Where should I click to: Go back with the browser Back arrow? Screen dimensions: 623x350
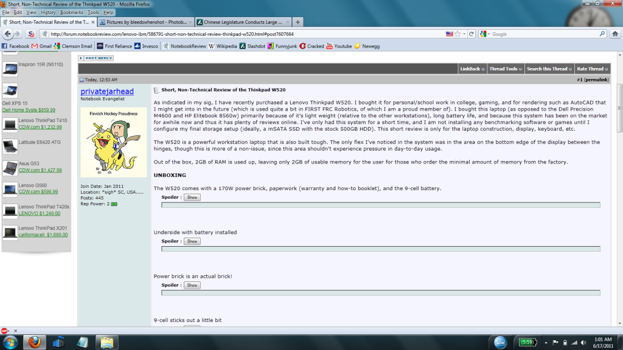pyautogui.click(x=7, y=34)
